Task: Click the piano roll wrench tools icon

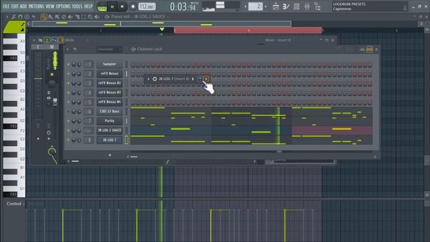Action: click(x=13, y=17)
